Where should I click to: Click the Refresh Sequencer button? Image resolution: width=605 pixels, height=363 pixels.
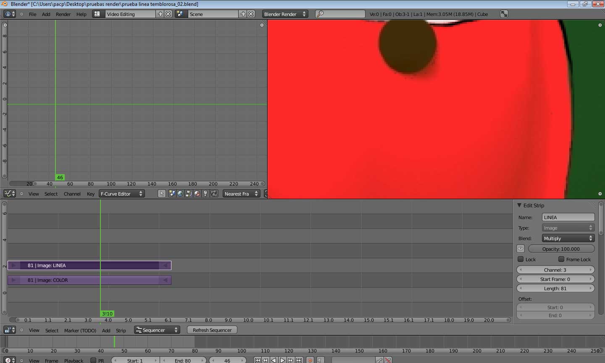[212, 330]
